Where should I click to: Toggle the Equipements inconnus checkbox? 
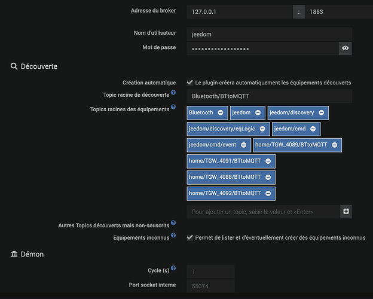coord(190,237)
